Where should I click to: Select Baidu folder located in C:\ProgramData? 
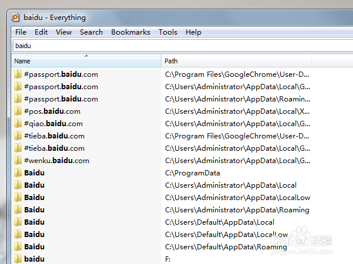(x=34, y=172)
